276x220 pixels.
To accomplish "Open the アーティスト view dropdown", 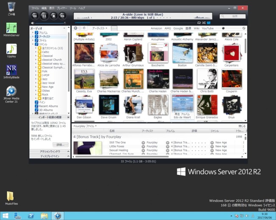I will (x=100, y=28).
